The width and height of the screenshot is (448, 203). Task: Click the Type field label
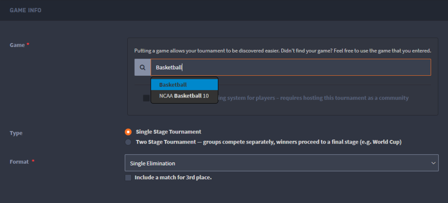tap(16, 133)
